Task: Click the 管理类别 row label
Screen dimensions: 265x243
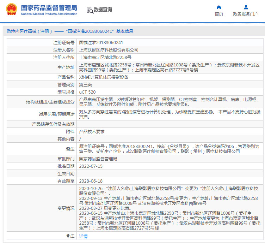Action: pos(66,85)
